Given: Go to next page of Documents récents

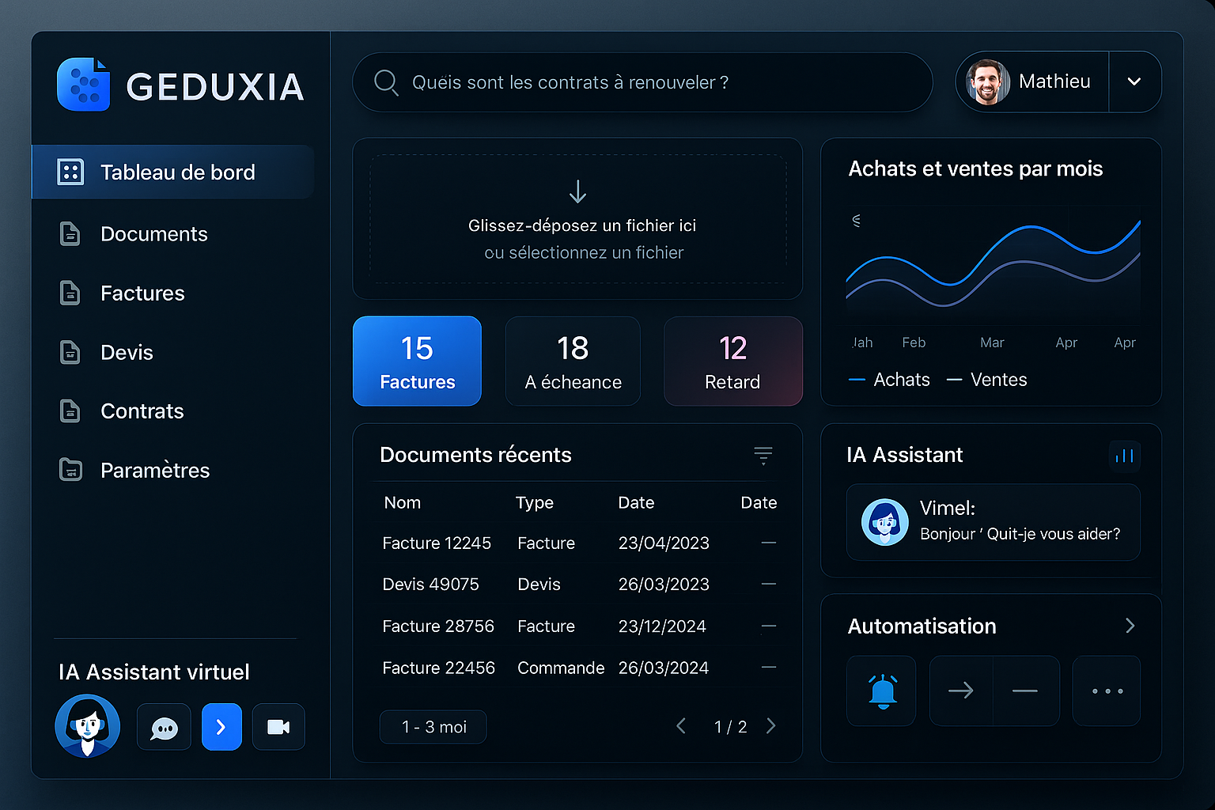Looking at the screenshot, I should coord(771,725).
